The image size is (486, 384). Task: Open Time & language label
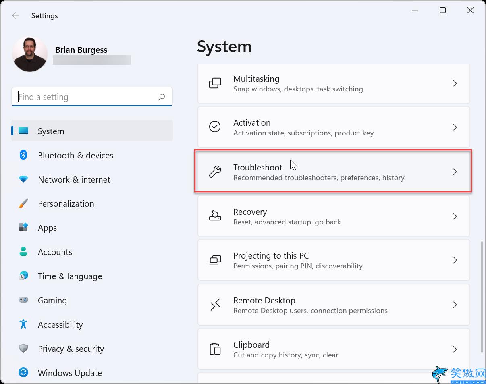point(70,276)
